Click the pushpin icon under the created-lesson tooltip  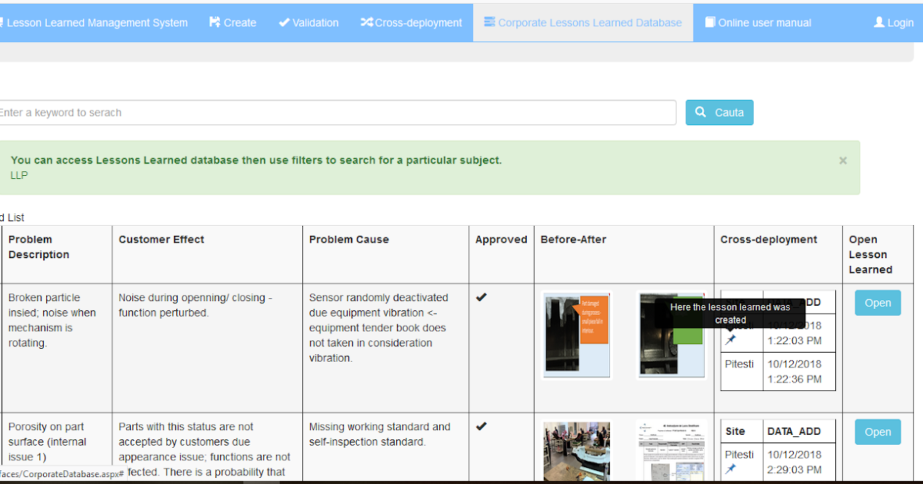click(x=731, y=340)
